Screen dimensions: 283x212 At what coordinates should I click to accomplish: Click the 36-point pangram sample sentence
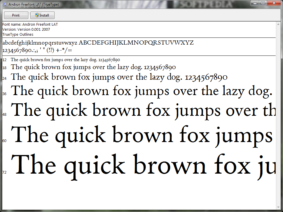(x=142, y=92)
